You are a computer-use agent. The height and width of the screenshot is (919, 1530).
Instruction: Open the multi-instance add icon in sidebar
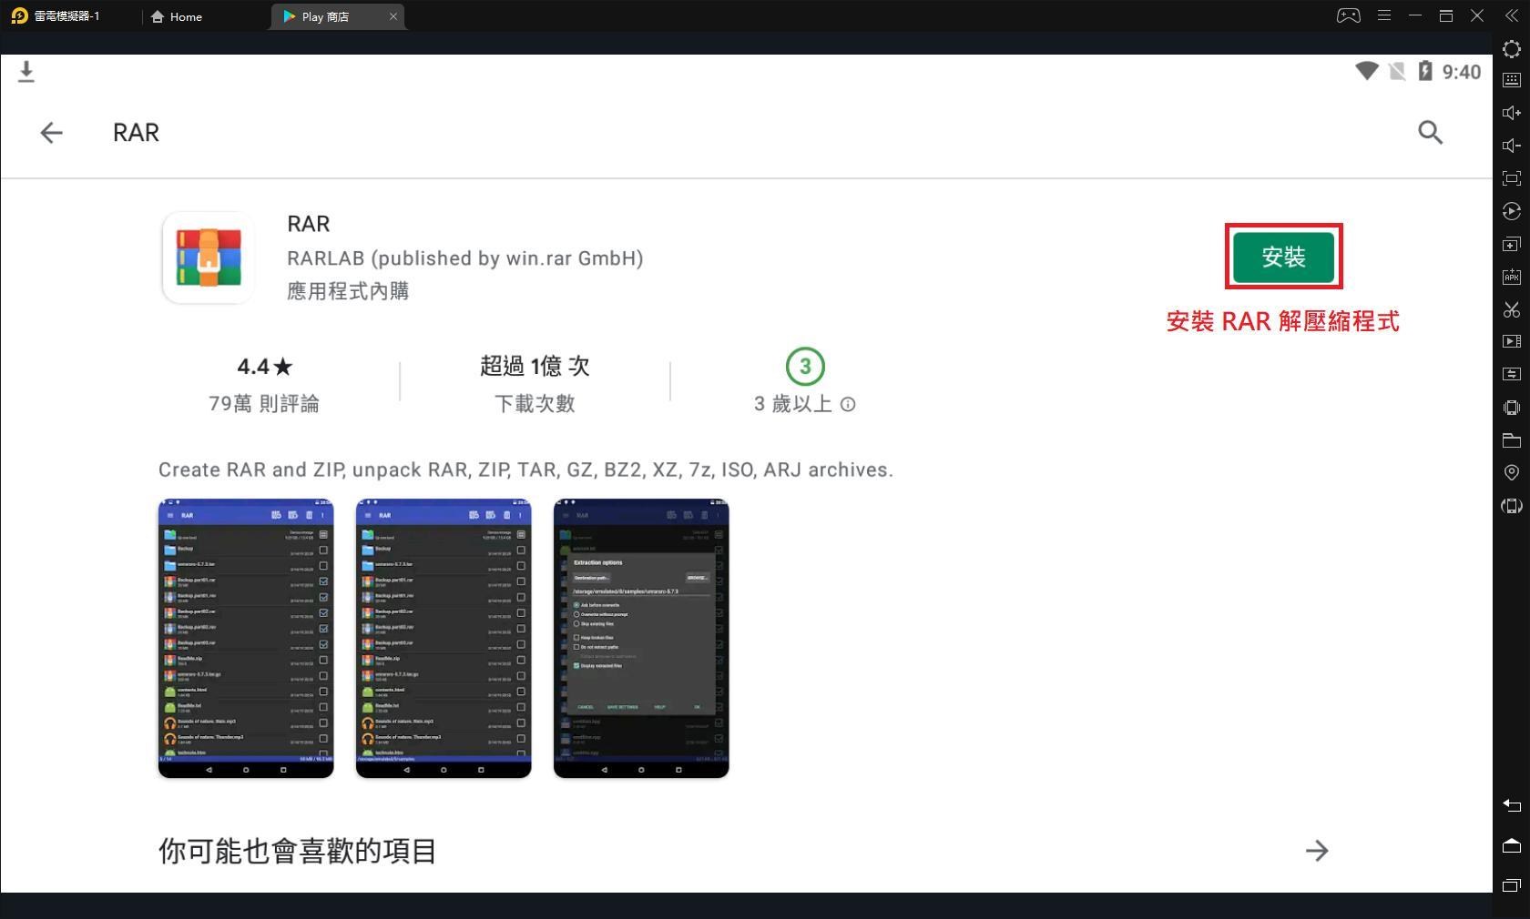[1512, 244]
